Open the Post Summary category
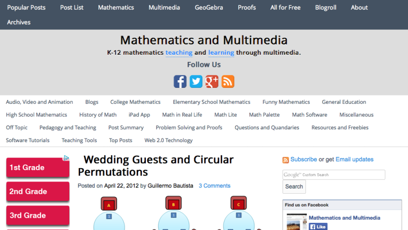 pos(126,127)
